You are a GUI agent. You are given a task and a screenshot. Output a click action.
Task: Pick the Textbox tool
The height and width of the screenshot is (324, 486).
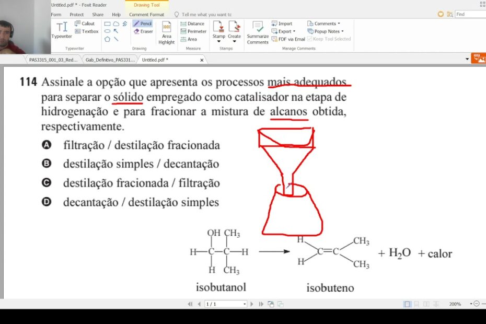pos(87,31)
